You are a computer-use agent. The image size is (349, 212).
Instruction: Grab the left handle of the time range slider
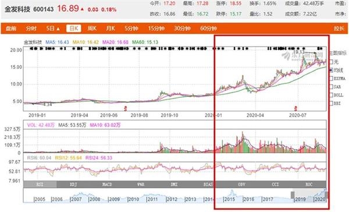tap(293, 195)
